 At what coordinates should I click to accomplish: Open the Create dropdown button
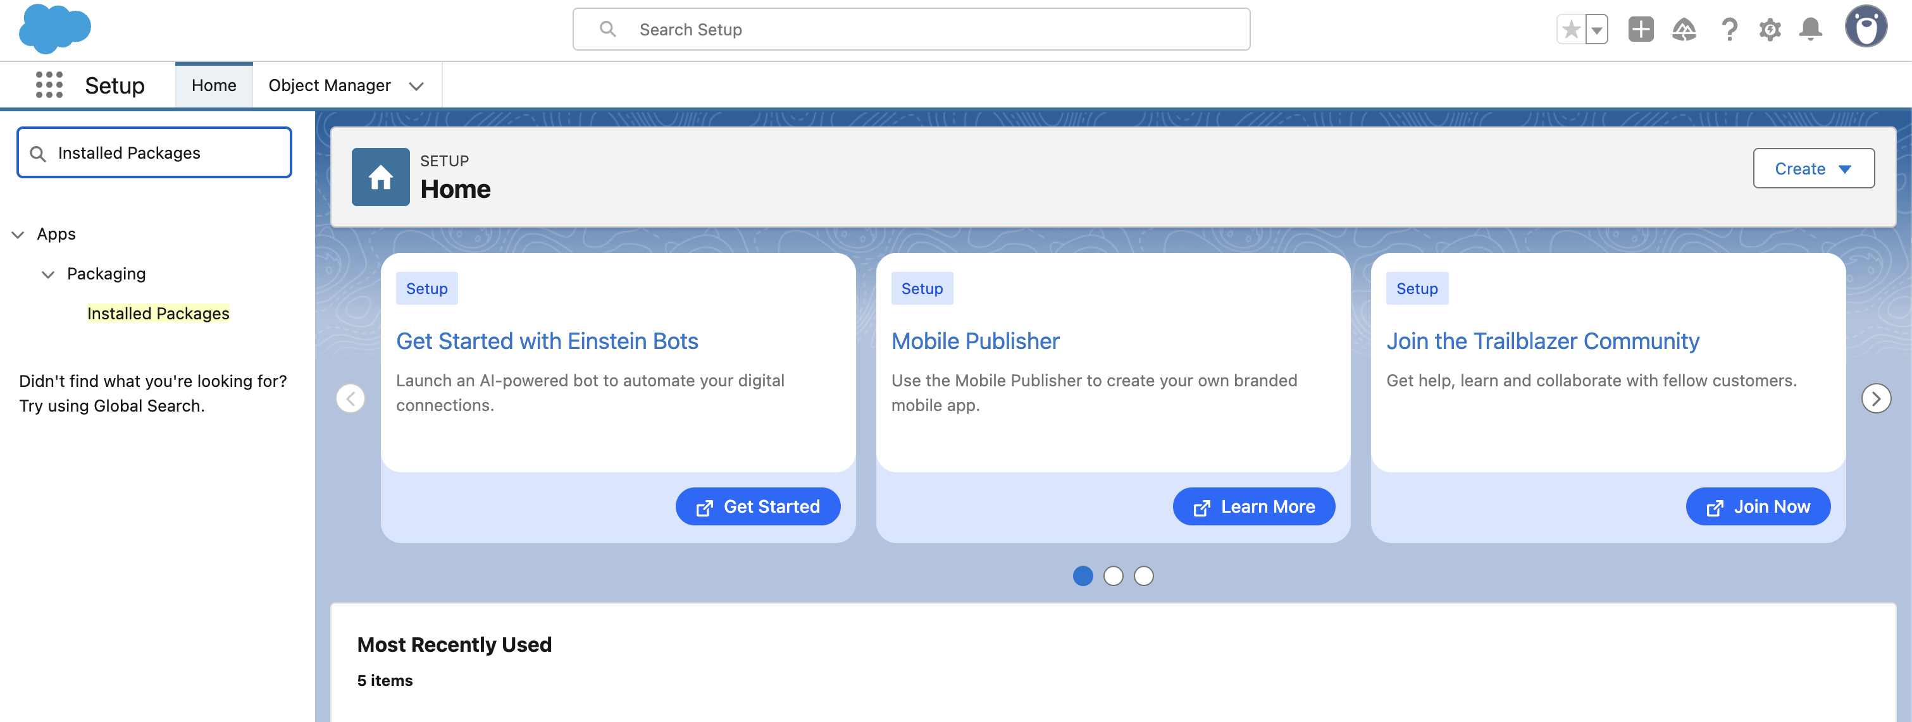1813,168
